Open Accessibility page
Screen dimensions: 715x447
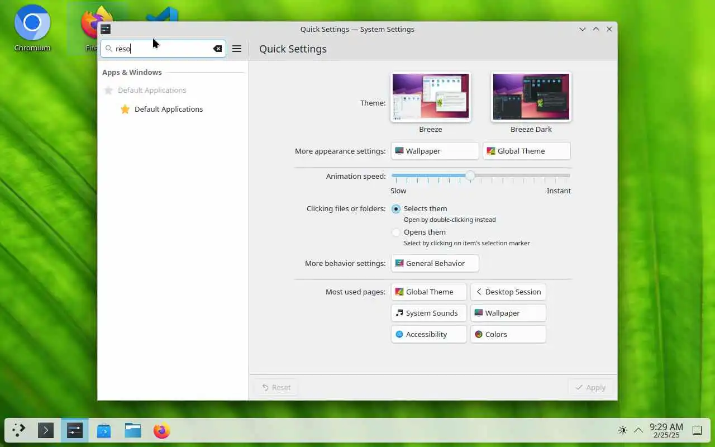429,334
